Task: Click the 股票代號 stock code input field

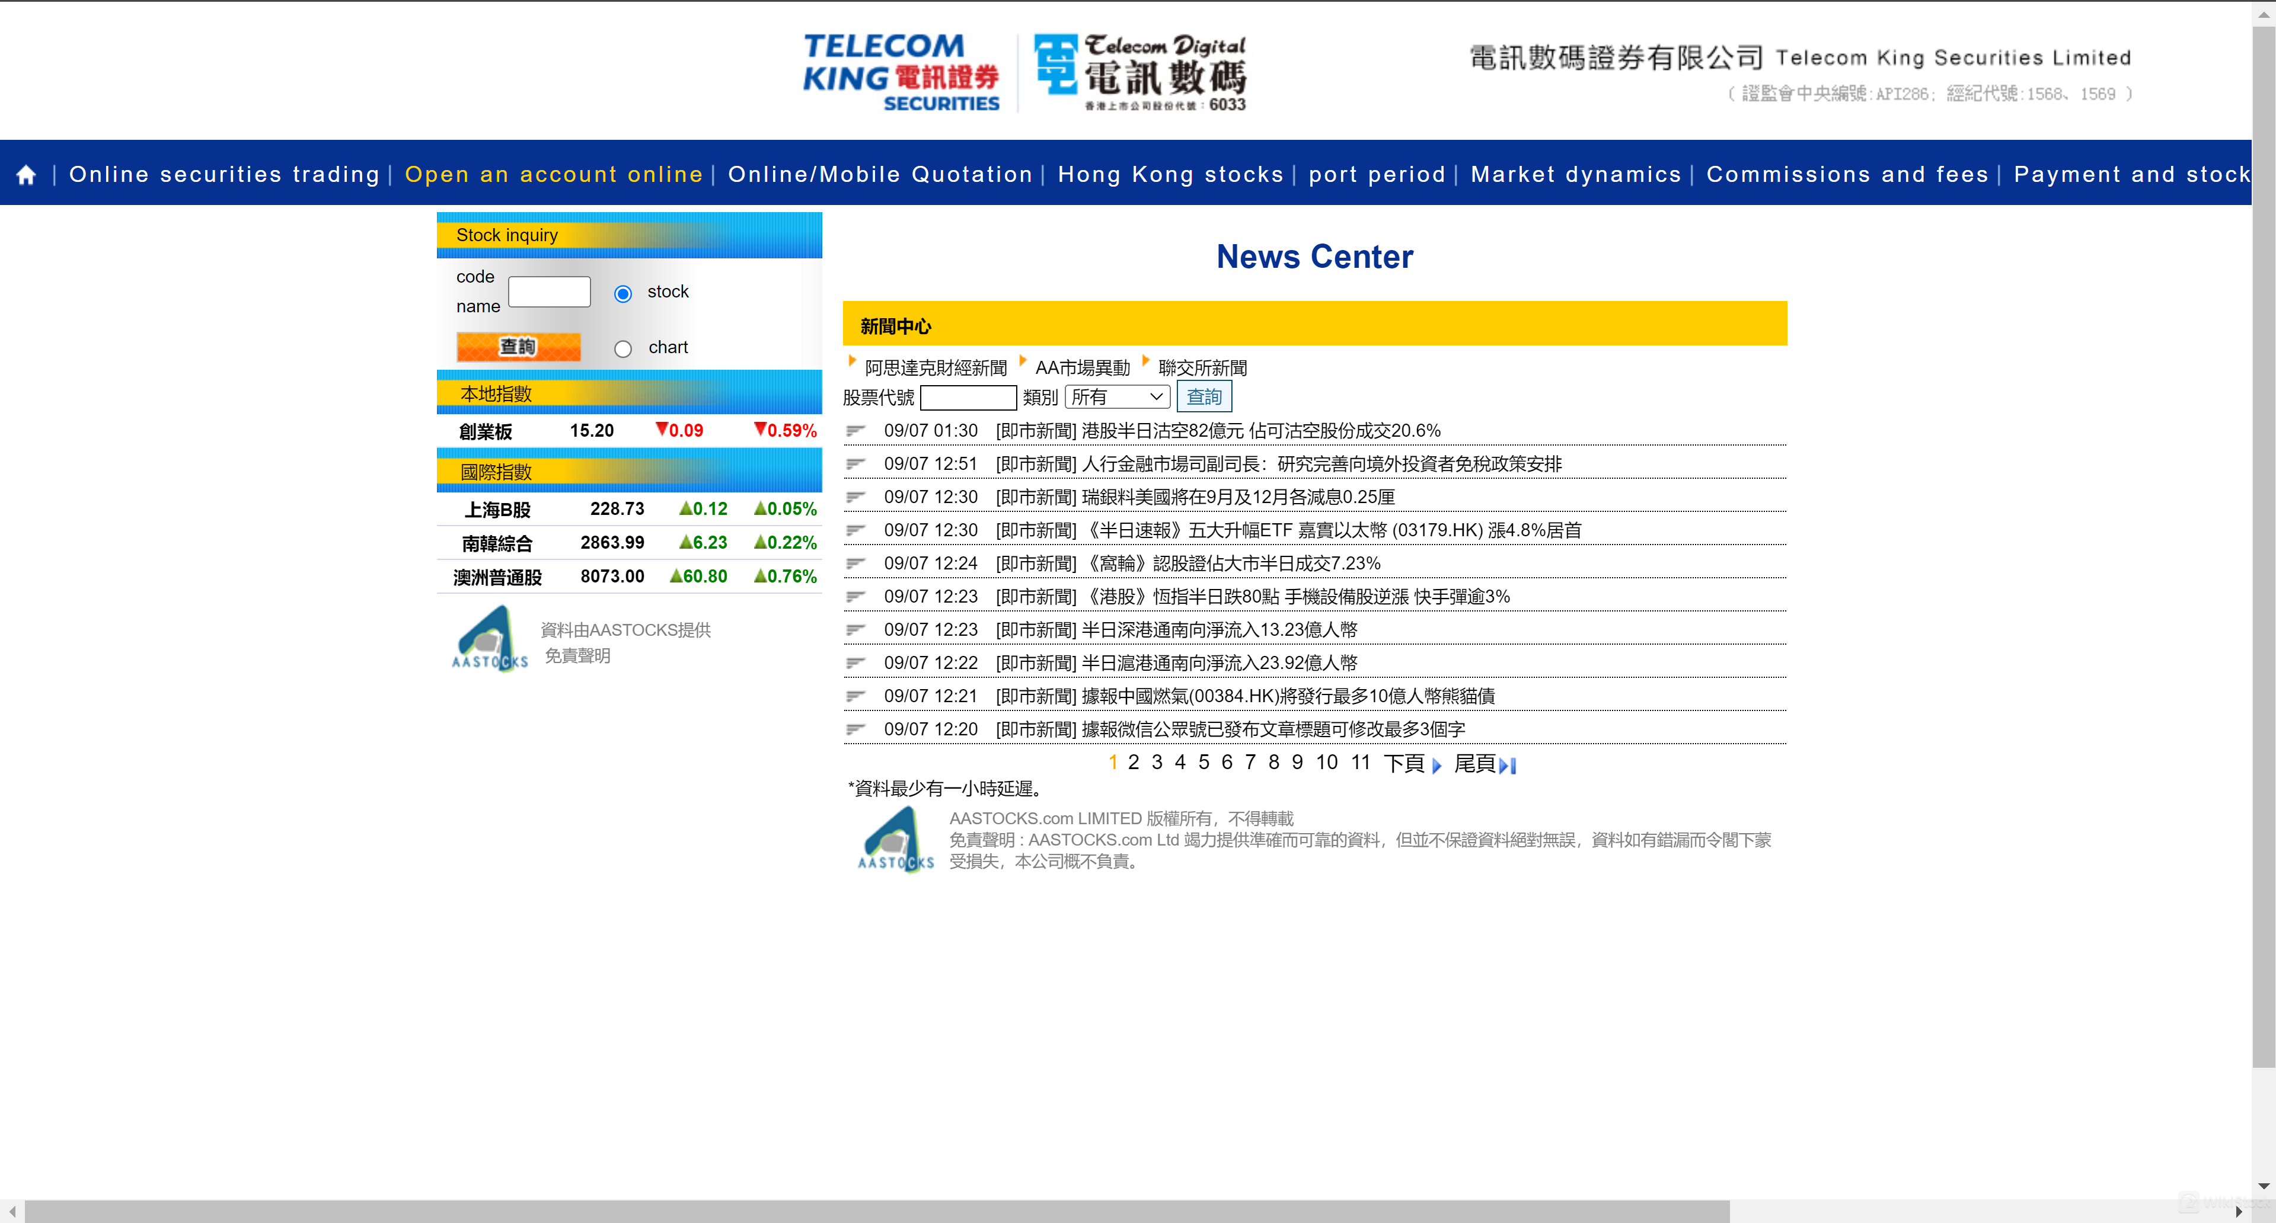Action: pyautogui.click(x=968, y=398)
